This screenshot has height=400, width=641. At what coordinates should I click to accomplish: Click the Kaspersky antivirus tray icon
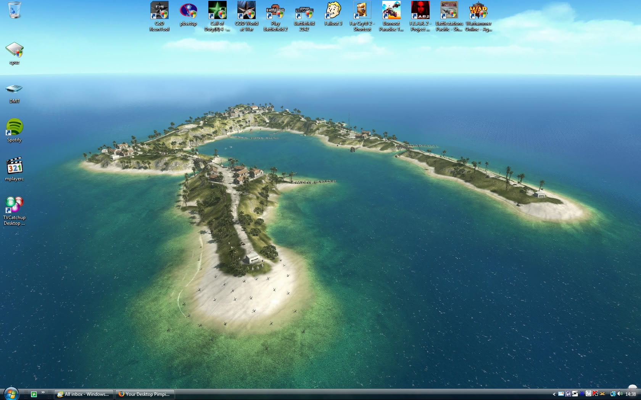pyautogui.click(x=595, y=394)
